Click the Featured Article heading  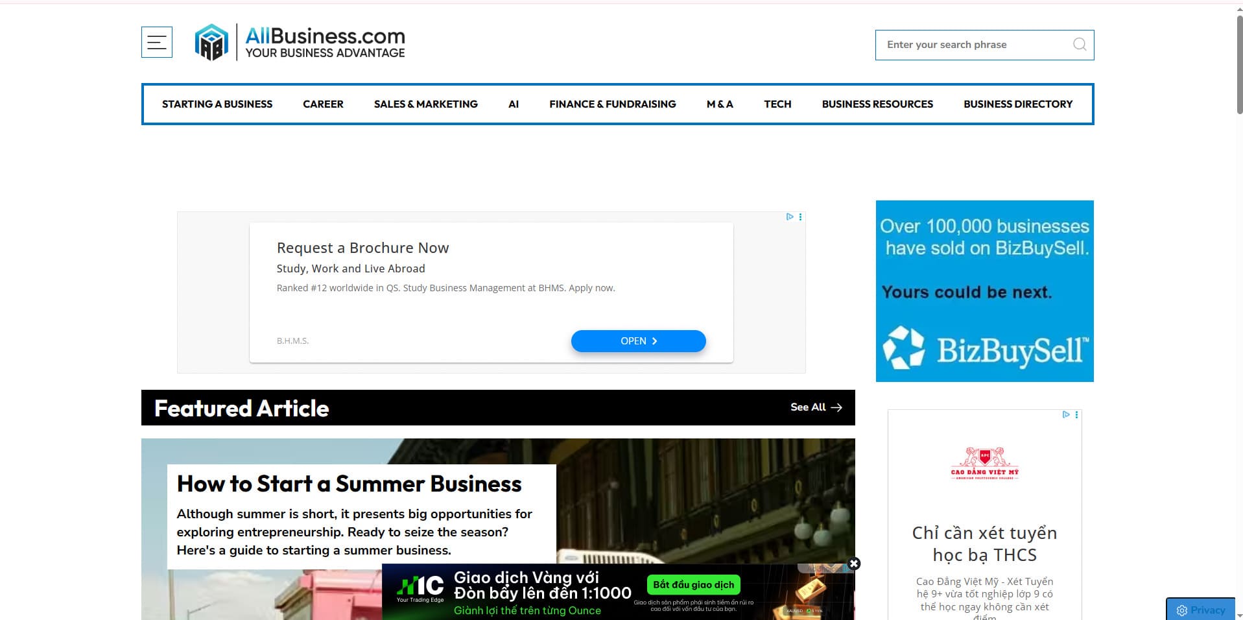[x=242, y=408]
